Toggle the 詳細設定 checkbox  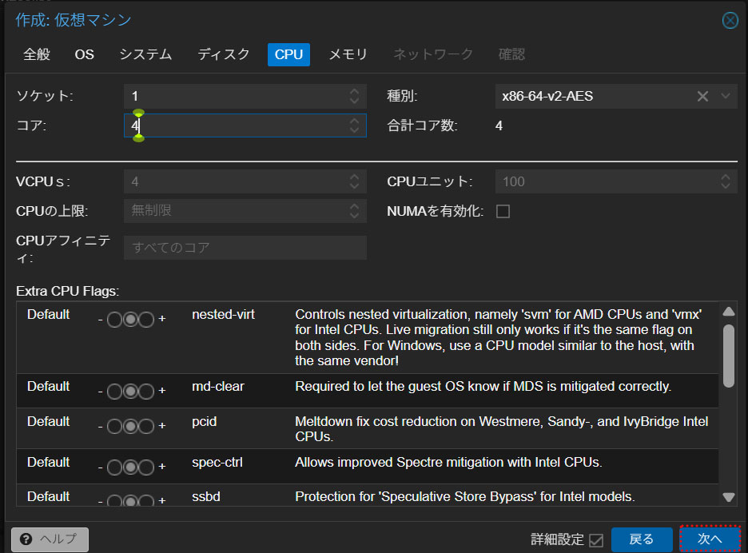coord(595,540)
